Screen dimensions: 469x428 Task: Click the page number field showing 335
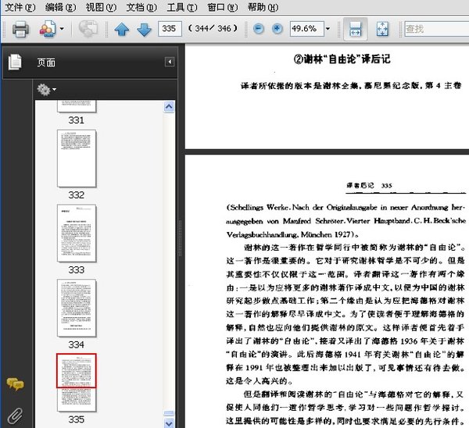pyautogui.click(x=168, y=29)
